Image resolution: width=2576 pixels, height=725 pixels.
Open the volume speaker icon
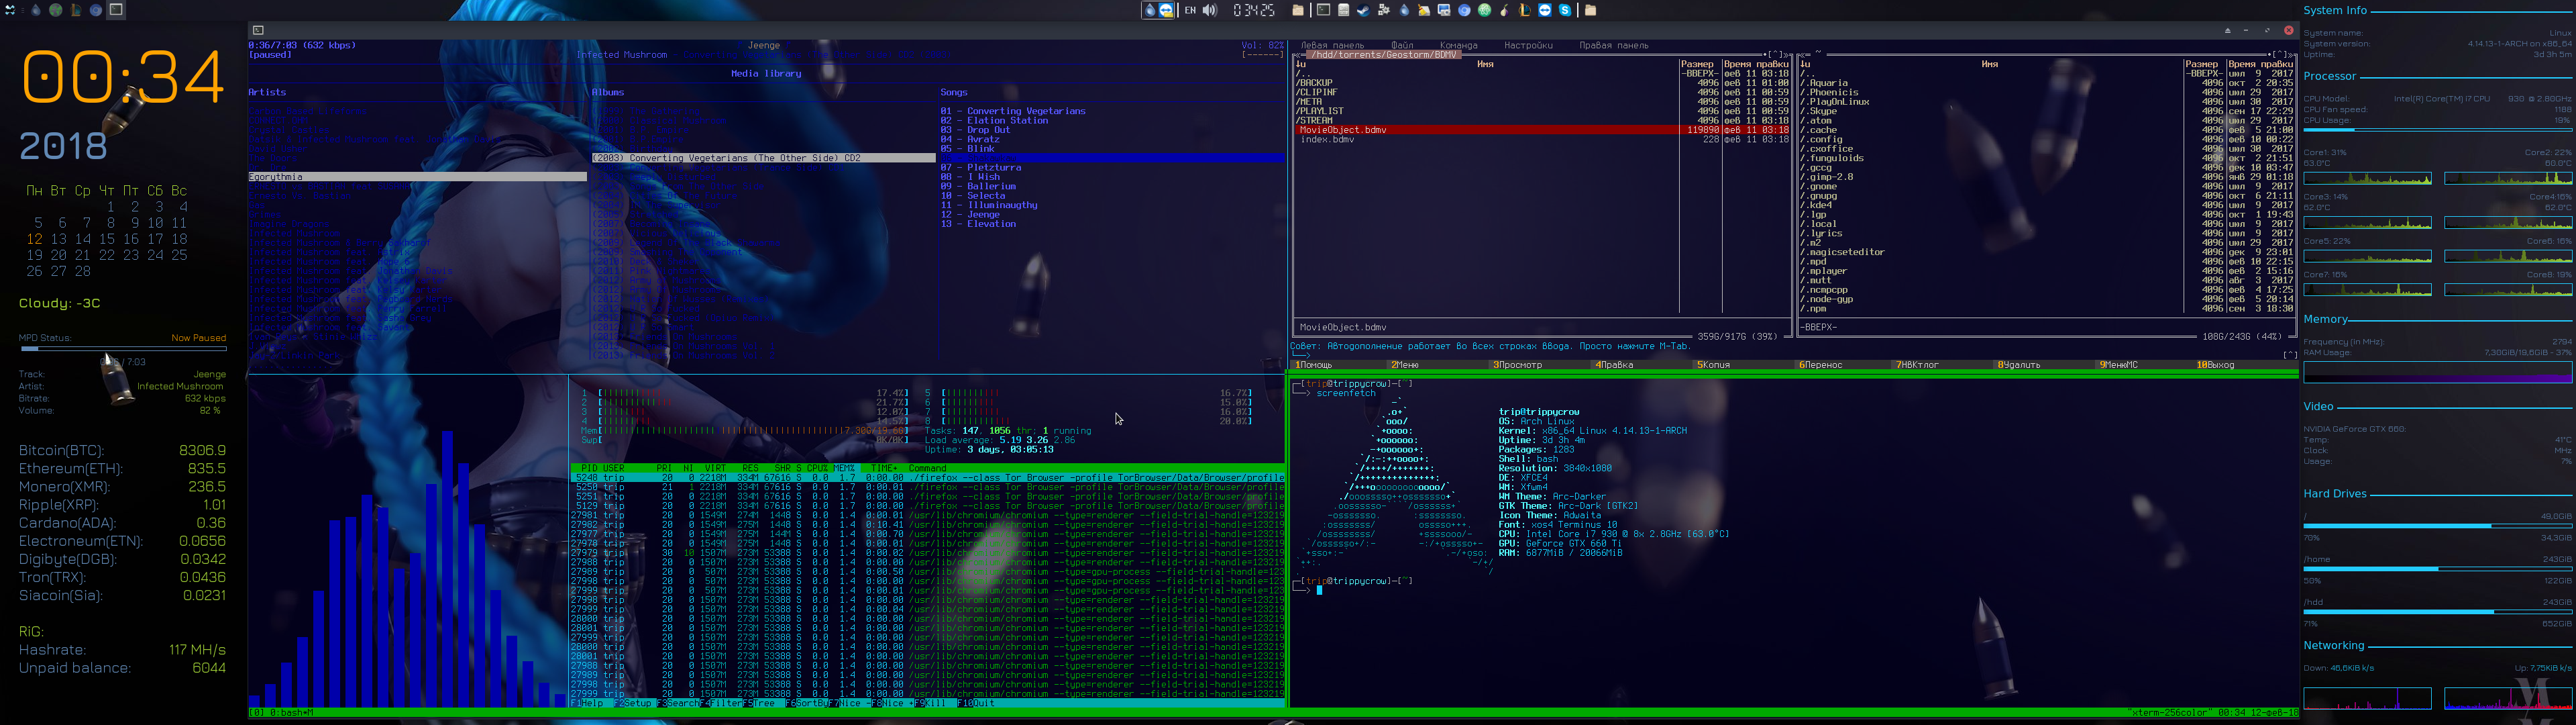pos(1210,10)
